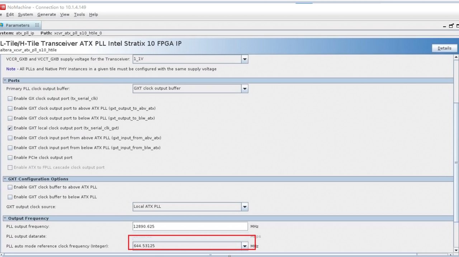Open the Generate menu

(x=47, y=15)
